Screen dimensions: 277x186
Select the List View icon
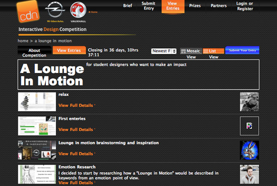coord(206,51)
